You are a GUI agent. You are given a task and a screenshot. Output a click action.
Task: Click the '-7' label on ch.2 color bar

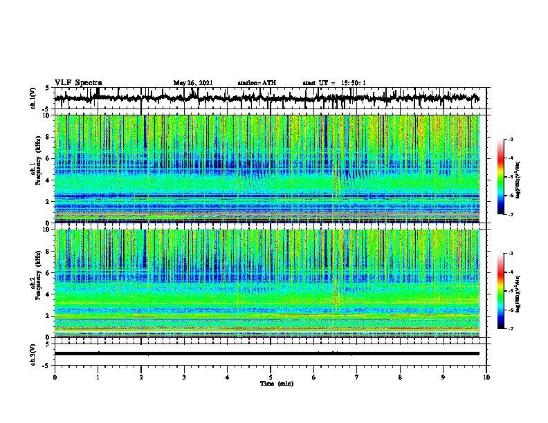pos(511,329)
